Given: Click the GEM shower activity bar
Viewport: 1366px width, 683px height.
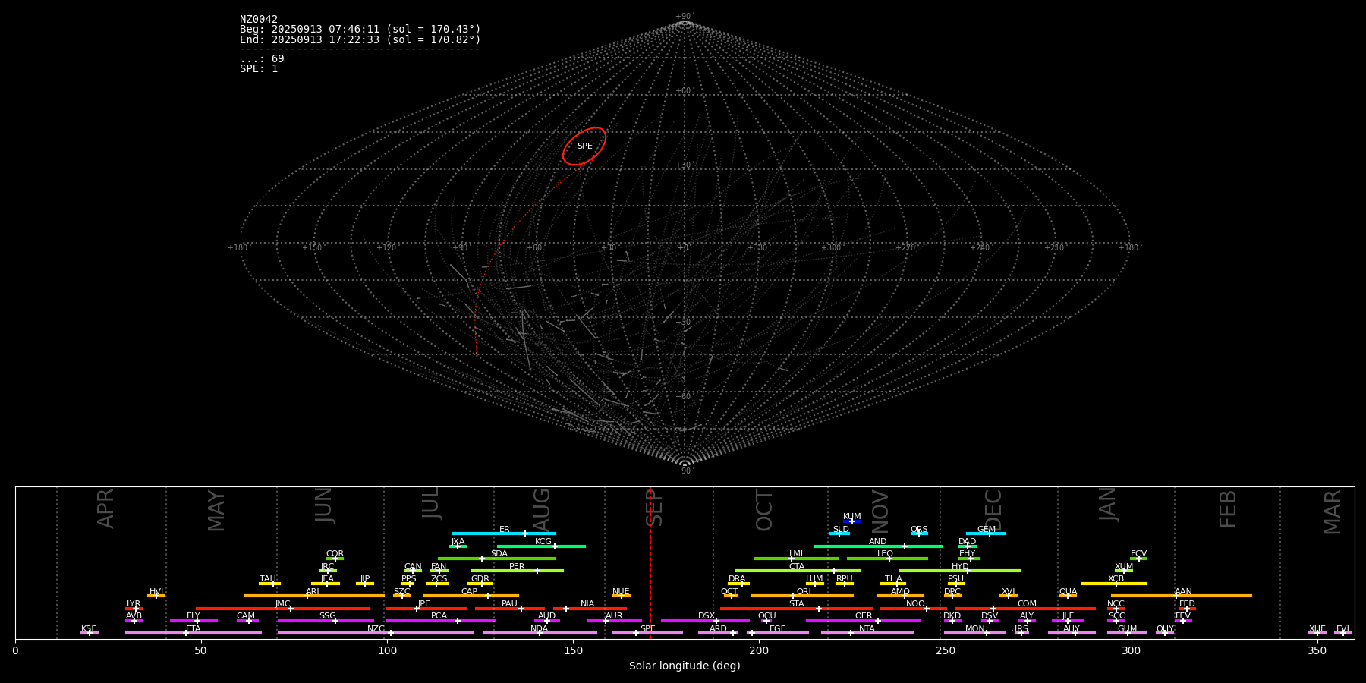Looking at the screenshot, I should 986,533.
